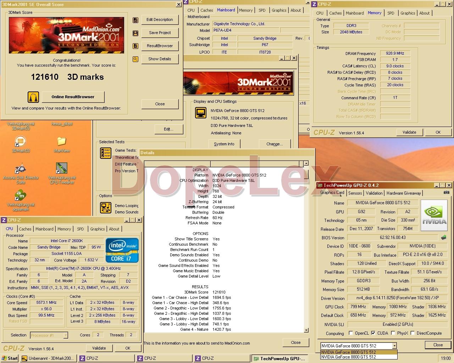Click the CPU-Z Memory window title icon
The width and height of the screenshot is (454, 363).
pyautogui.click(x=314, y=4)
